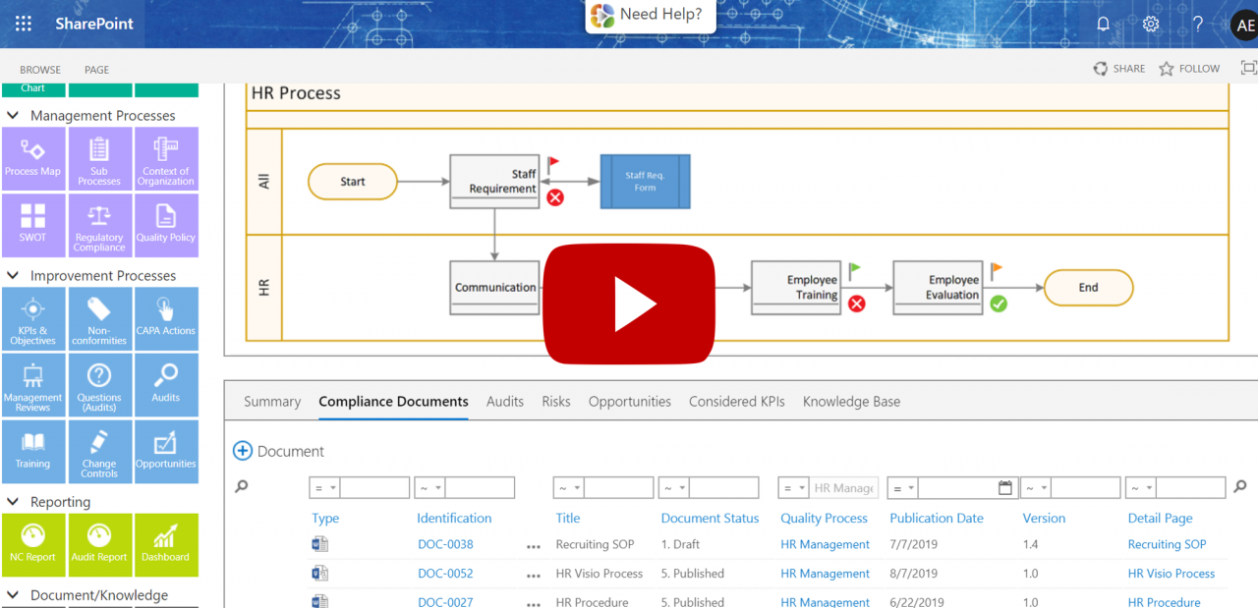Collapse the Reporting section
Screen dimensions: 1258x608
(x=12, y=502)
